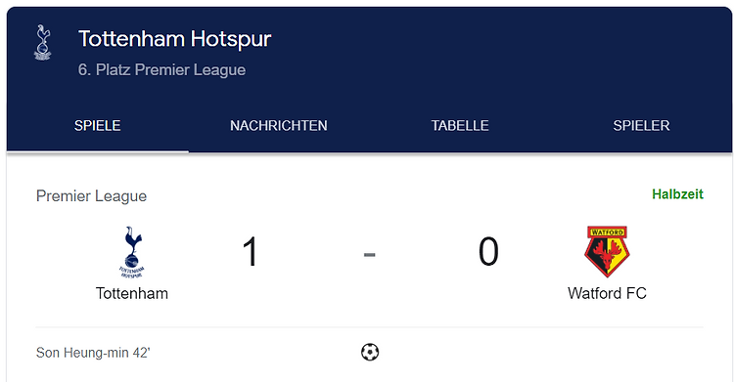Image resolution: width=734 pixels, height=382 pixels.
Task: Click the Son Heung-min 42' goal entry
Action: click(x=93, y=352)
